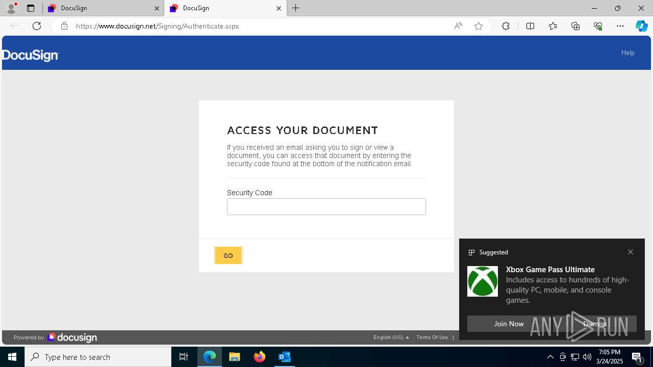
Task: Toggle split screen view
Action: 530,26
